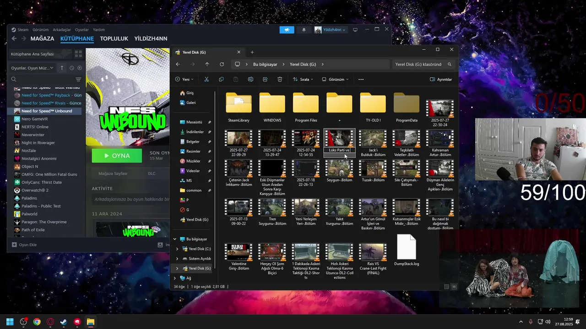
Task: Open Görünüm menu in Steam menu bar
Action: [x=40, y=30]
